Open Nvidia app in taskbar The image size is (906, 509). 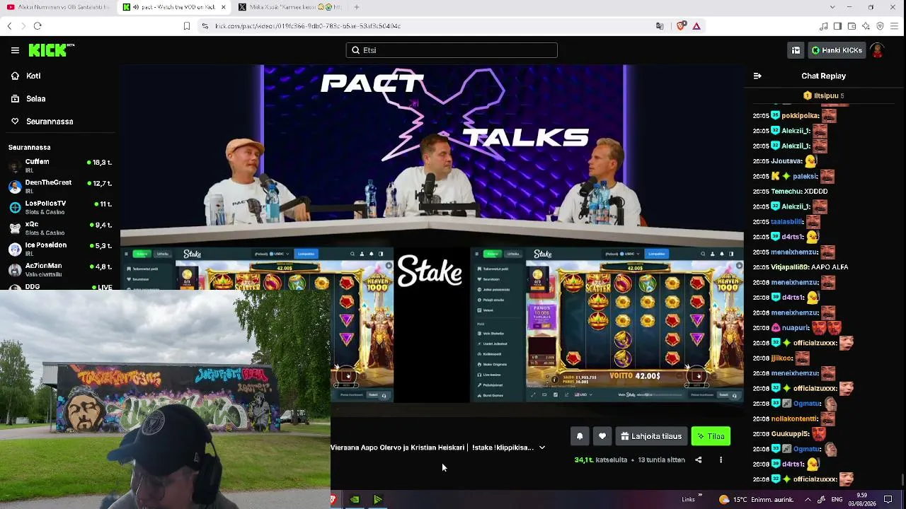point(355,500)
